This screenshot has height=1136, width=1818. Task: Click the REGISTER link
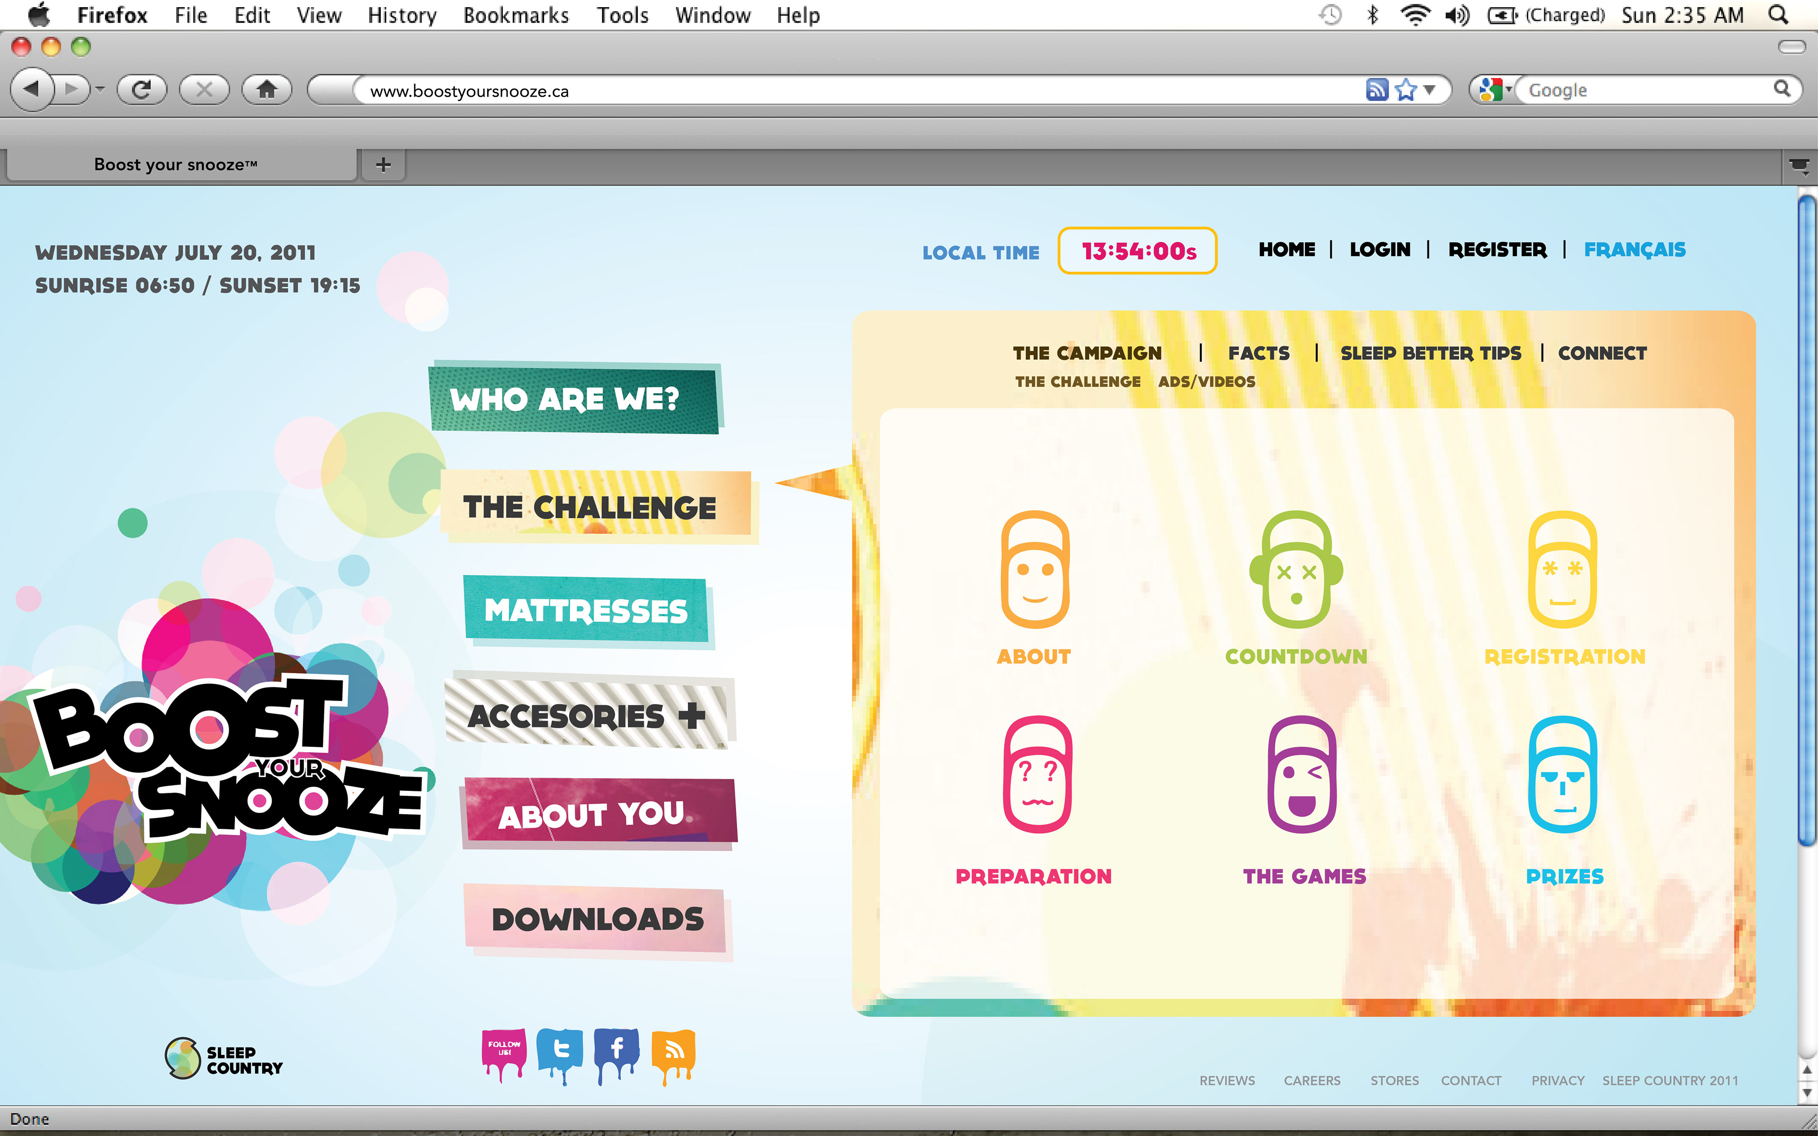[1497, 249]
